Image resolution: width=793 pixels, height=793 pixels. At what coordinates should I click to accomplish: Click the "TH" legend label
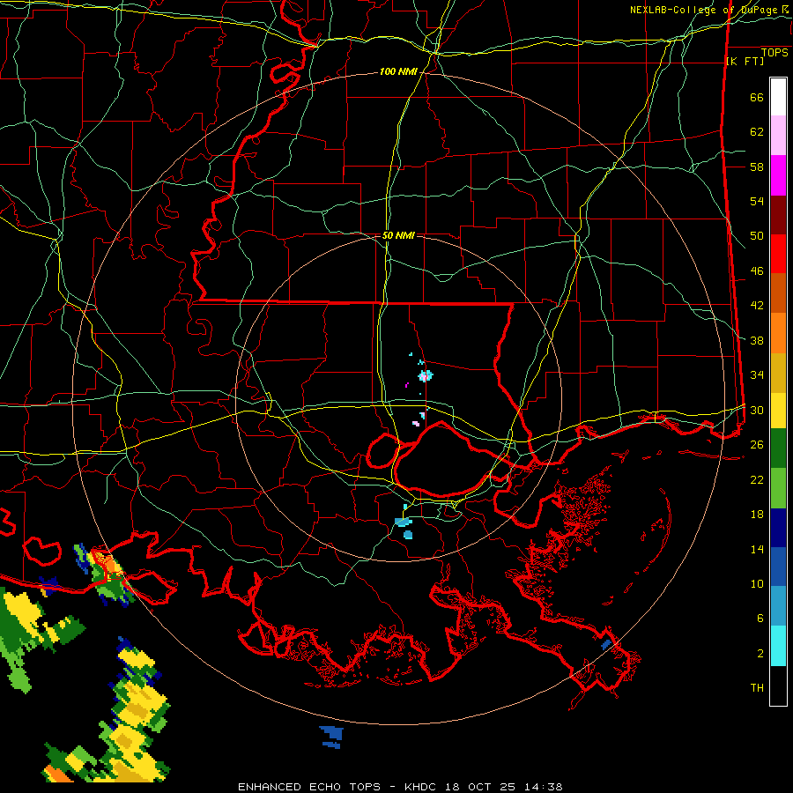757,688
